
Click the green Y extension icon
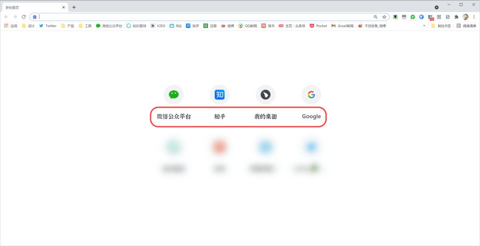(412, 17)
